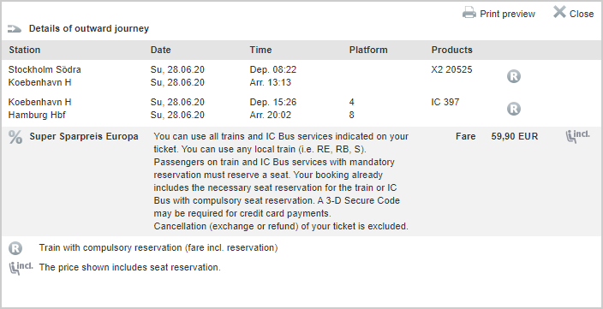Viewport: 603px width, 309px height.
Task: Click the printer icon beside Print preview
Action: tap(469, 12)
